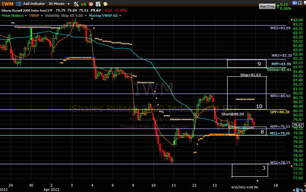Open the gray T dropdown
306x192 pixels.
tap(300, 3)
